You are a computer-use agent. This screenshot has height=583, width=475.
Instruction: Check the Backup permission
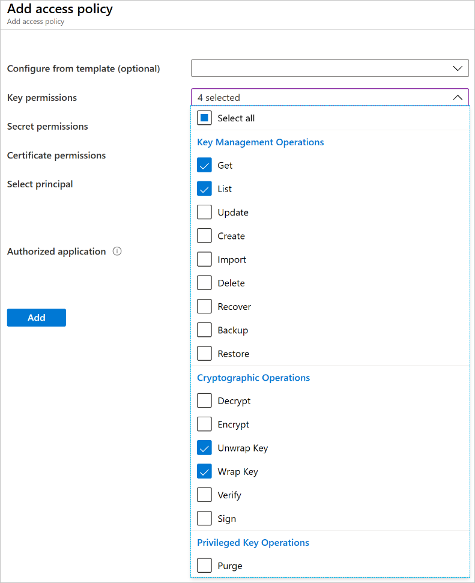pos(205,330)
